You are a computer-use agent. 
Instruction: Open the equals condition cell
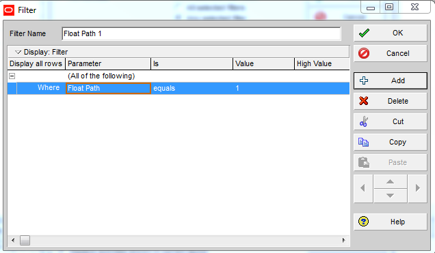click(192, 88)
